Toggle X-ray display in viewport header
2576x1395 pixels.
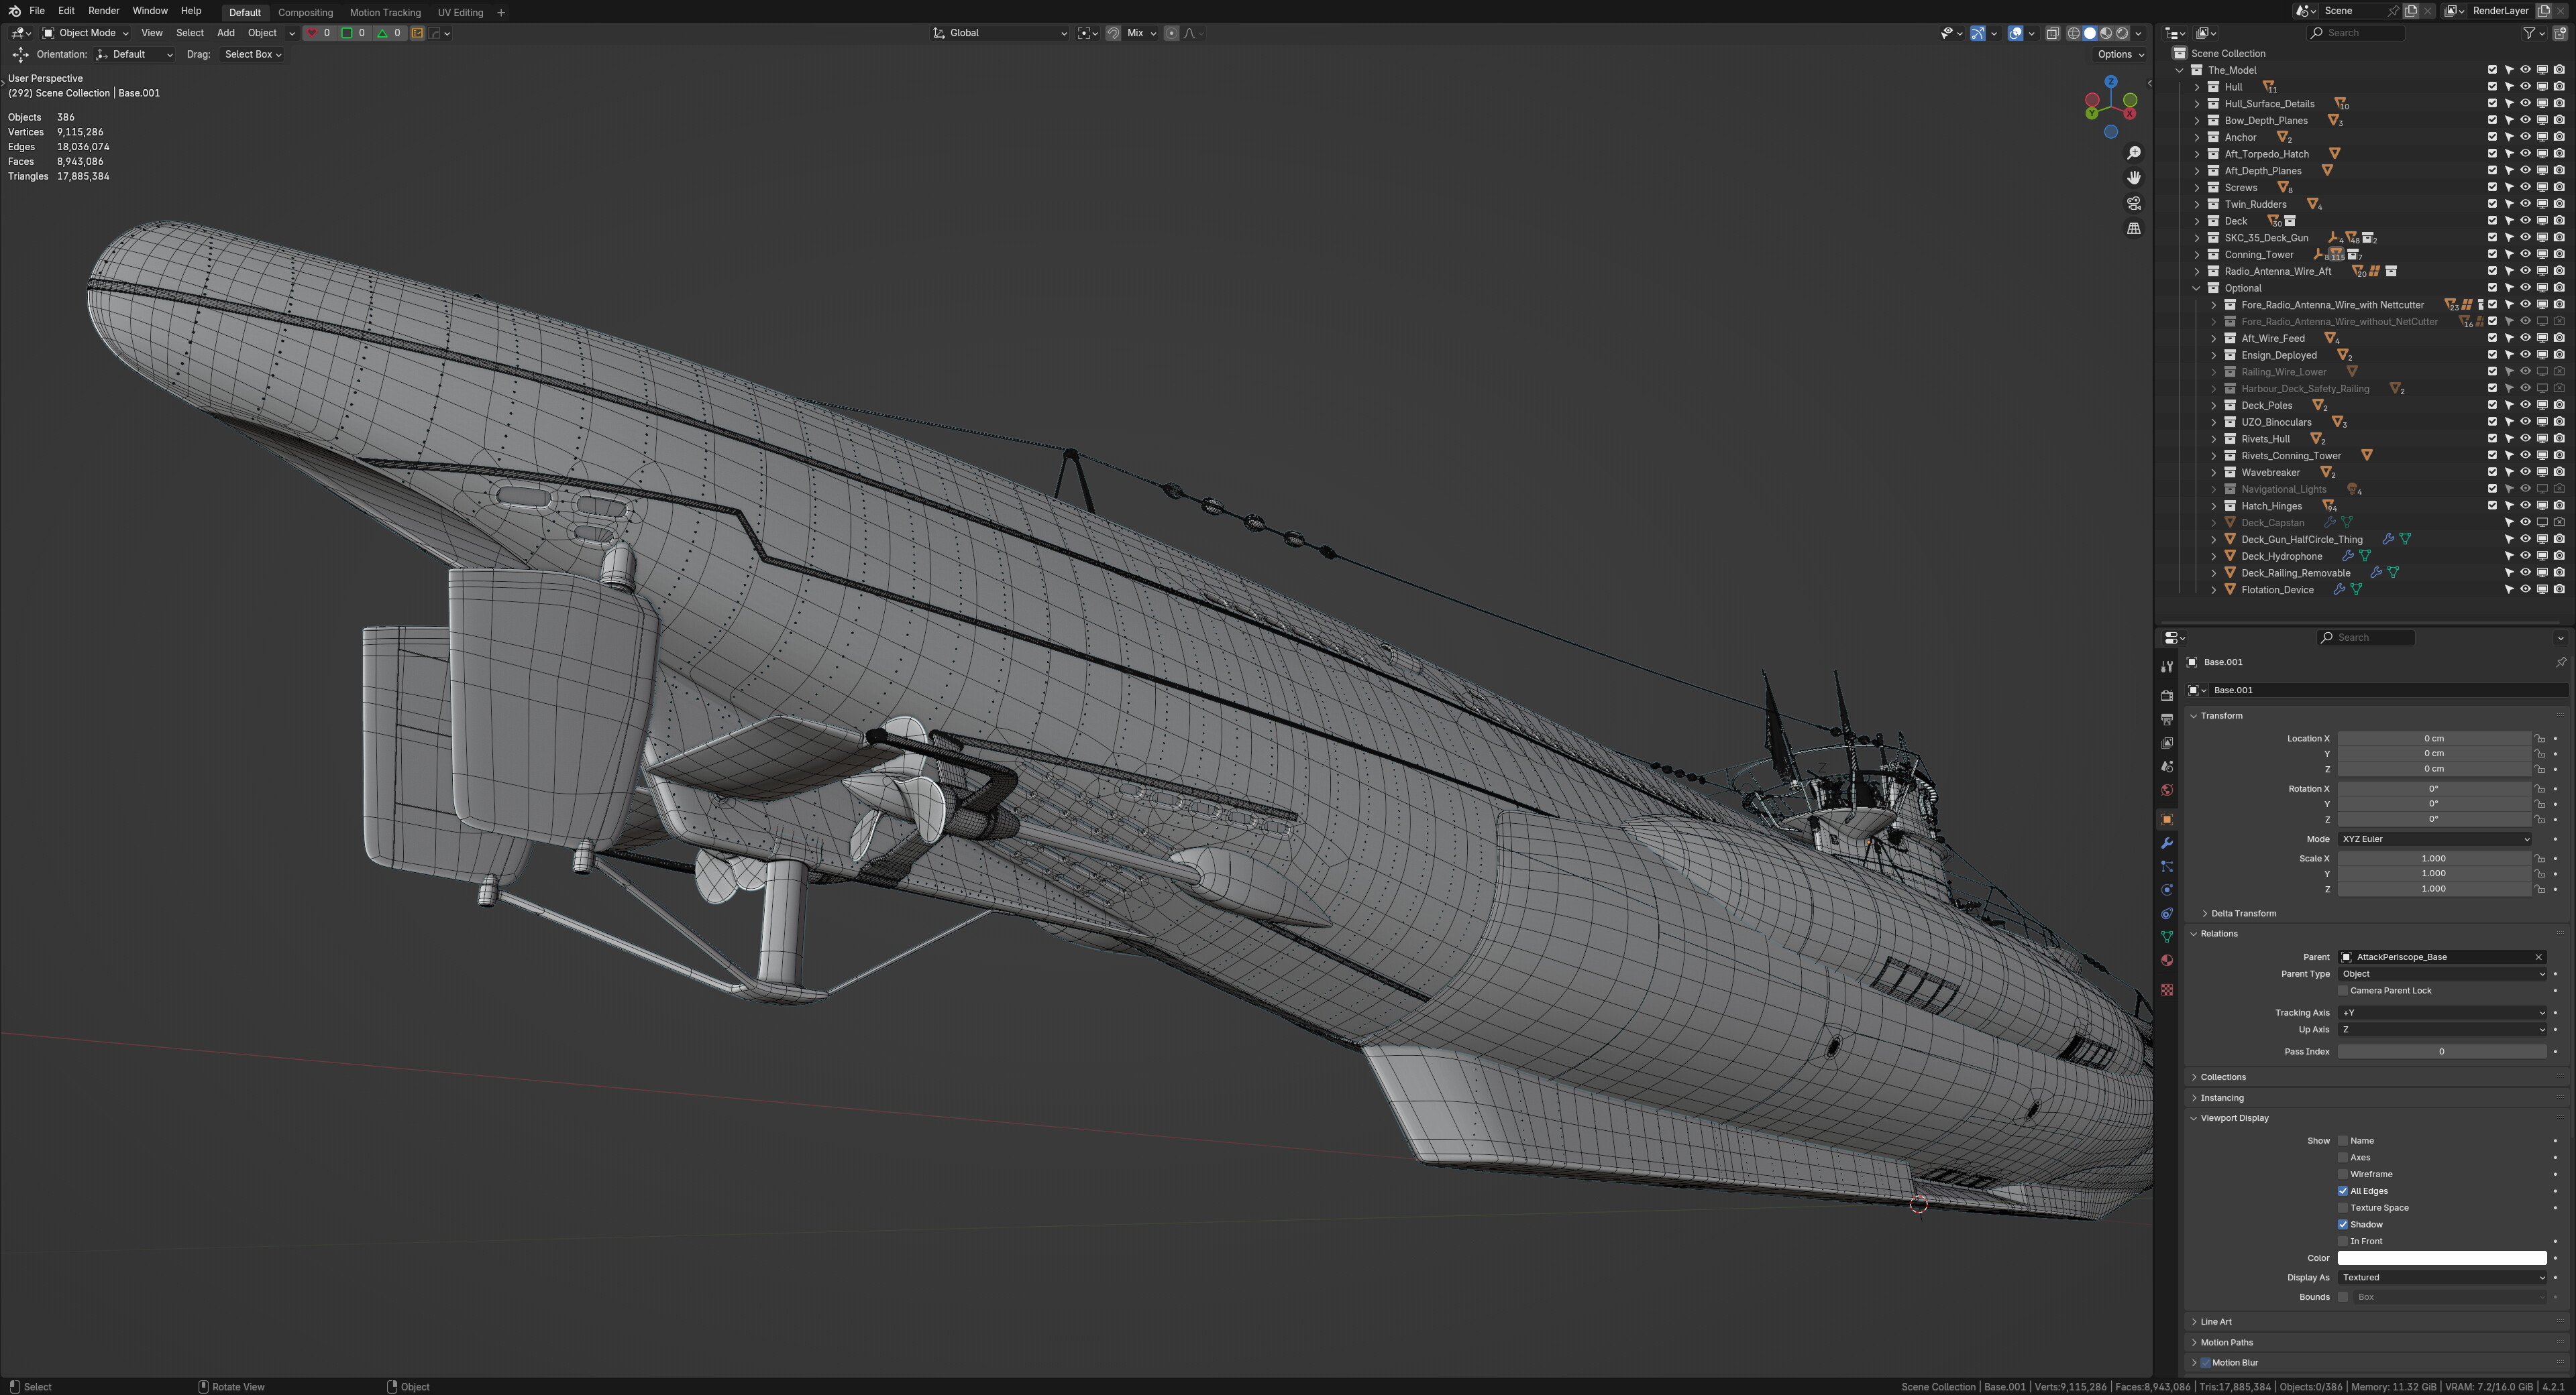click(x=2053, y=33)
